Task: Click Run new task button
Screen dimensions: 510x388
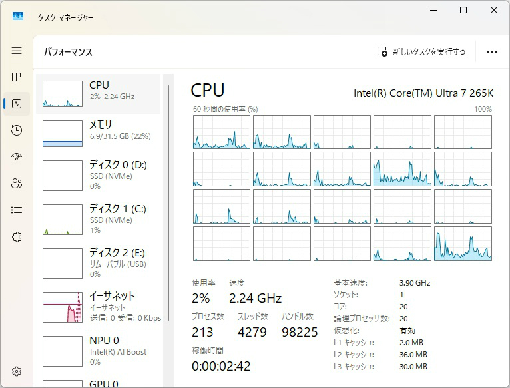Action: click(421, 51)
